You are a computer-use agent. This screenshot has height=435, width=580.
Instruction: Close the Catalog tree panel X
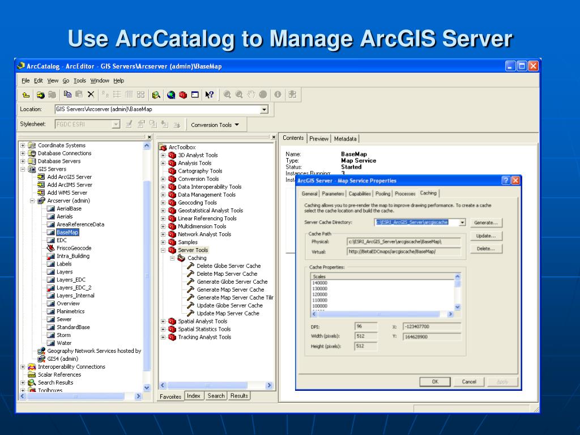[150, 137]
